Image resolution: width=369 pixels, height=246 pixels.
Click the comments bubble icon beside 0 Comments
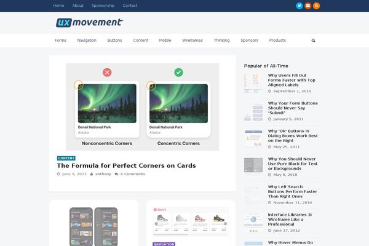(116, 174)
